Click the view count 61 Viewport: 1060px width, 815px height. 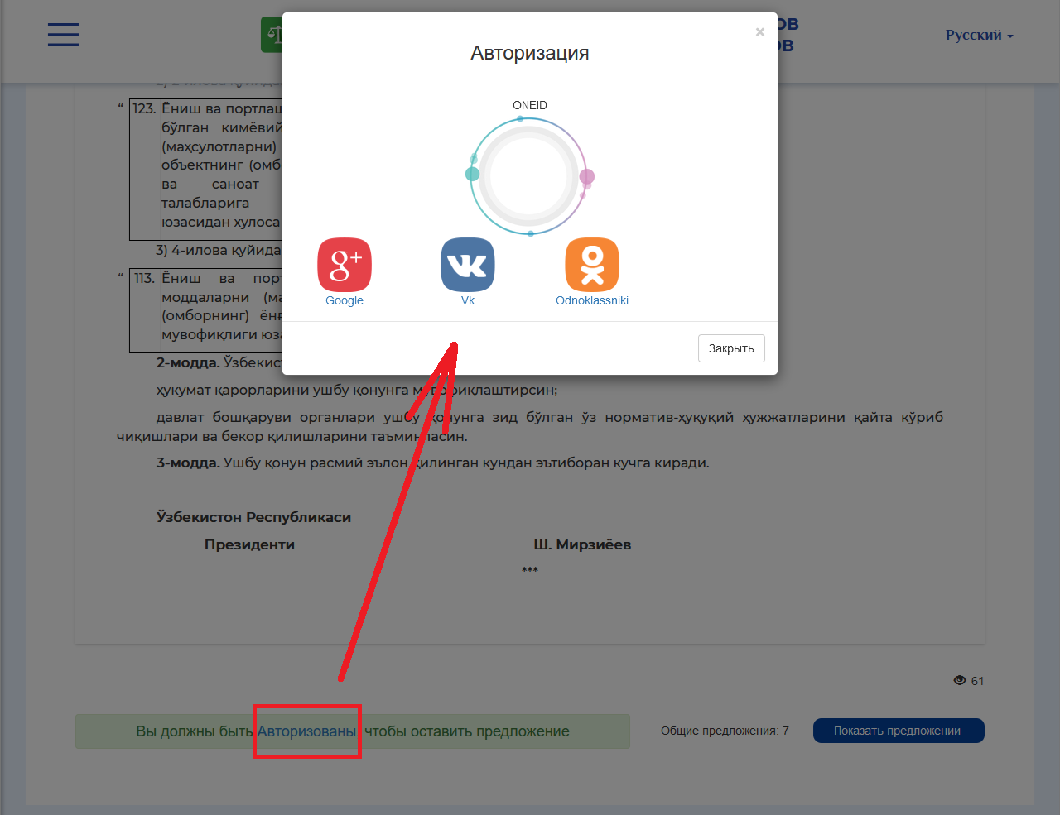click(977, 681)
